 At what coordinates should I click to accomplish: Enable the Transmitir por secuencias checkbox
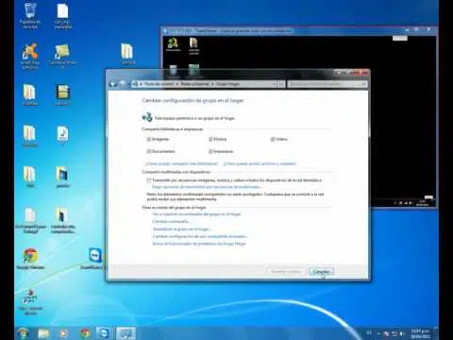[x=149, y=180]
